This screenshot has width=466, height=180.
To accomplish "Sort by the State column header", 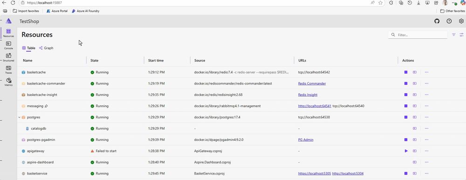I will click(x=94, y=61).
